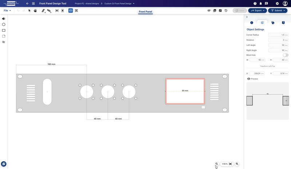Open version history clock icon
Viewport: 291px width, 169px height.
point(226,10)
